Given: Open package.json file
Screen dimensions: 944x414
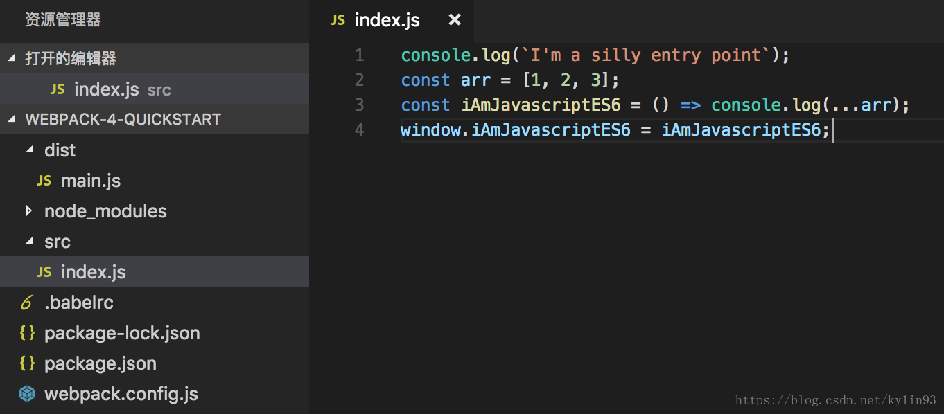Looking at the screenshot, I should (x=100, y=363).
